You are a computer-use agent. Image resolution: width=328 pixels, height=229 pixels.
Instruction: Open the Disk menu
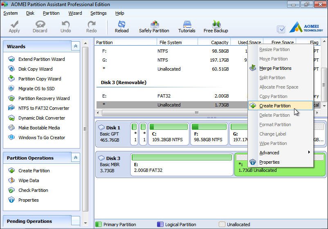pyautogui.click(x=30, y=13)
